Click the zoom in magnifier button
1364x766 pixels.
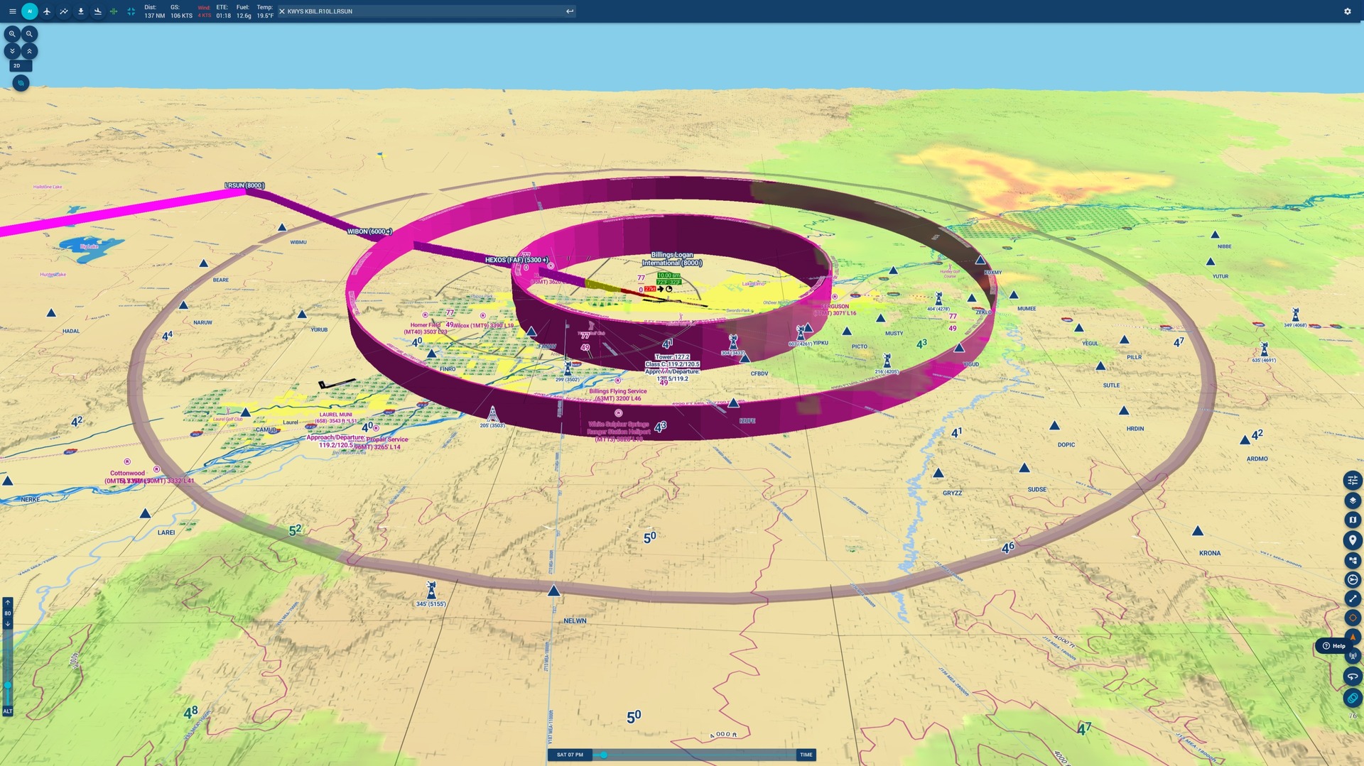tap(12, 34)
